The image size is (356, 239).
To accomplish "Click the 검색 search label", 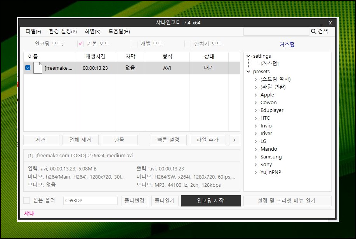I will (323, 31).
